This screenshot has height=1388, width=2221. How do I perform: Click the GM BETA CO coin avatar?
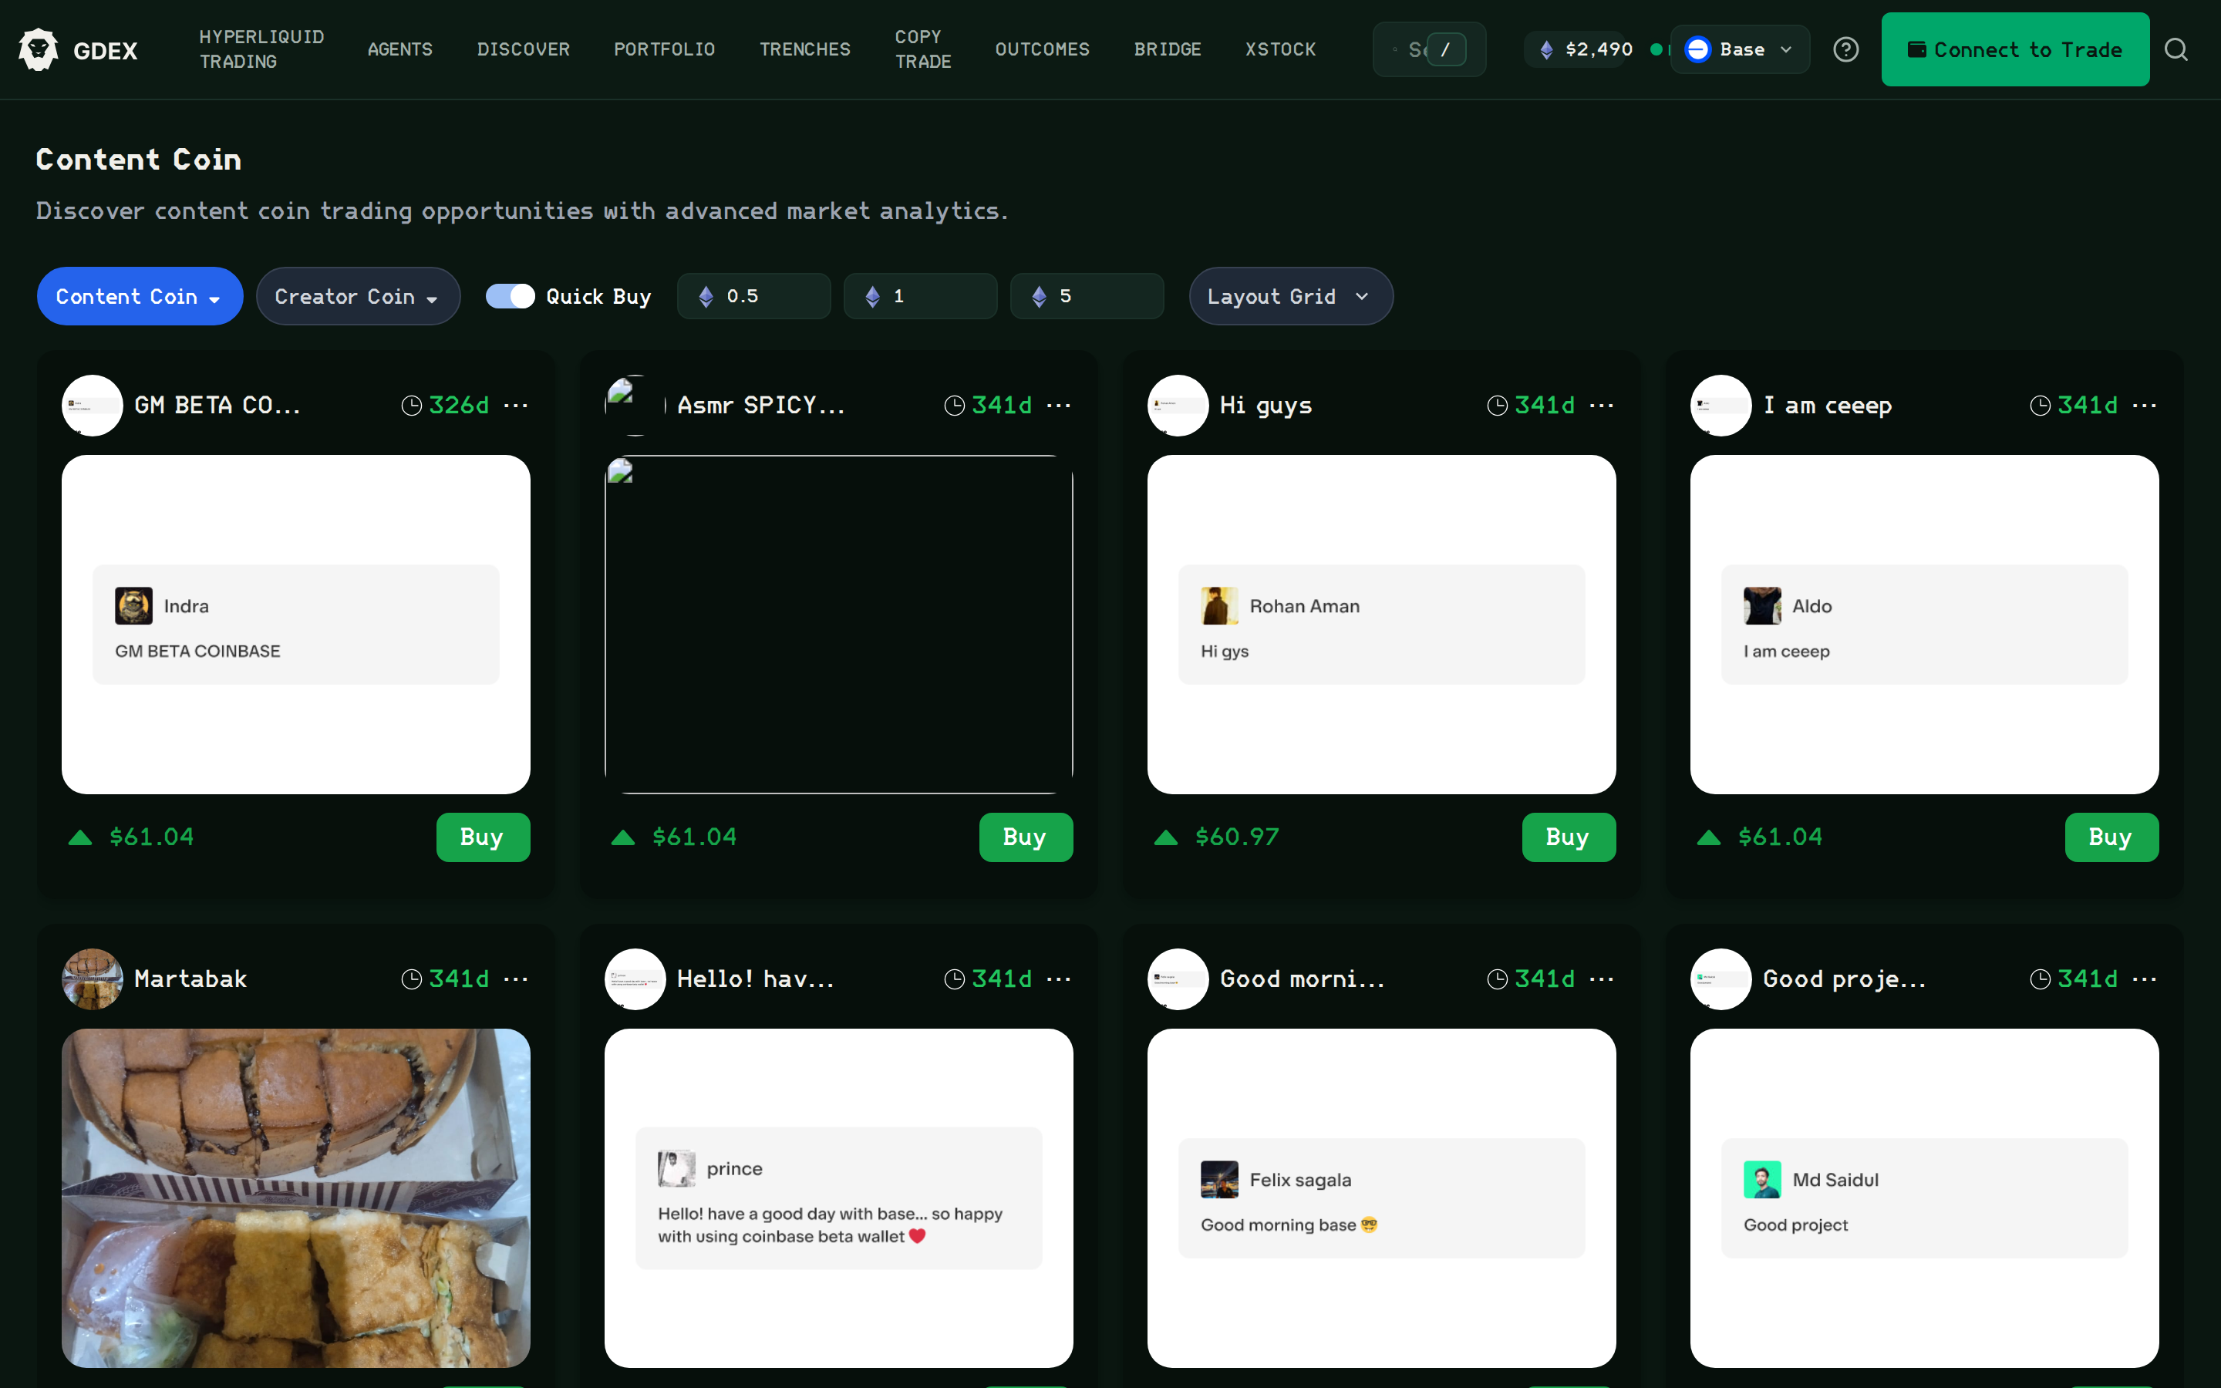click(x=92, y=405)
